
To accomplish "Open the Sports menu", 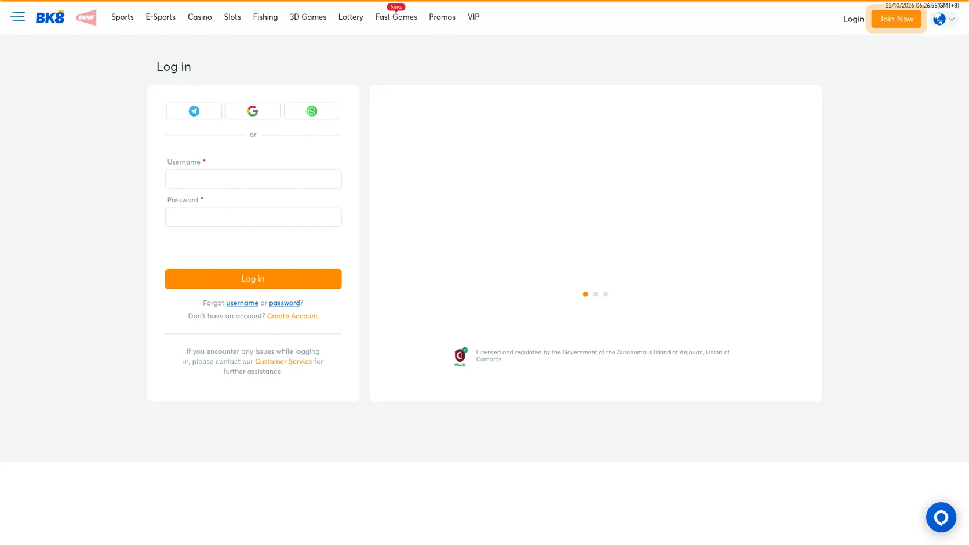I will (122, 17).
